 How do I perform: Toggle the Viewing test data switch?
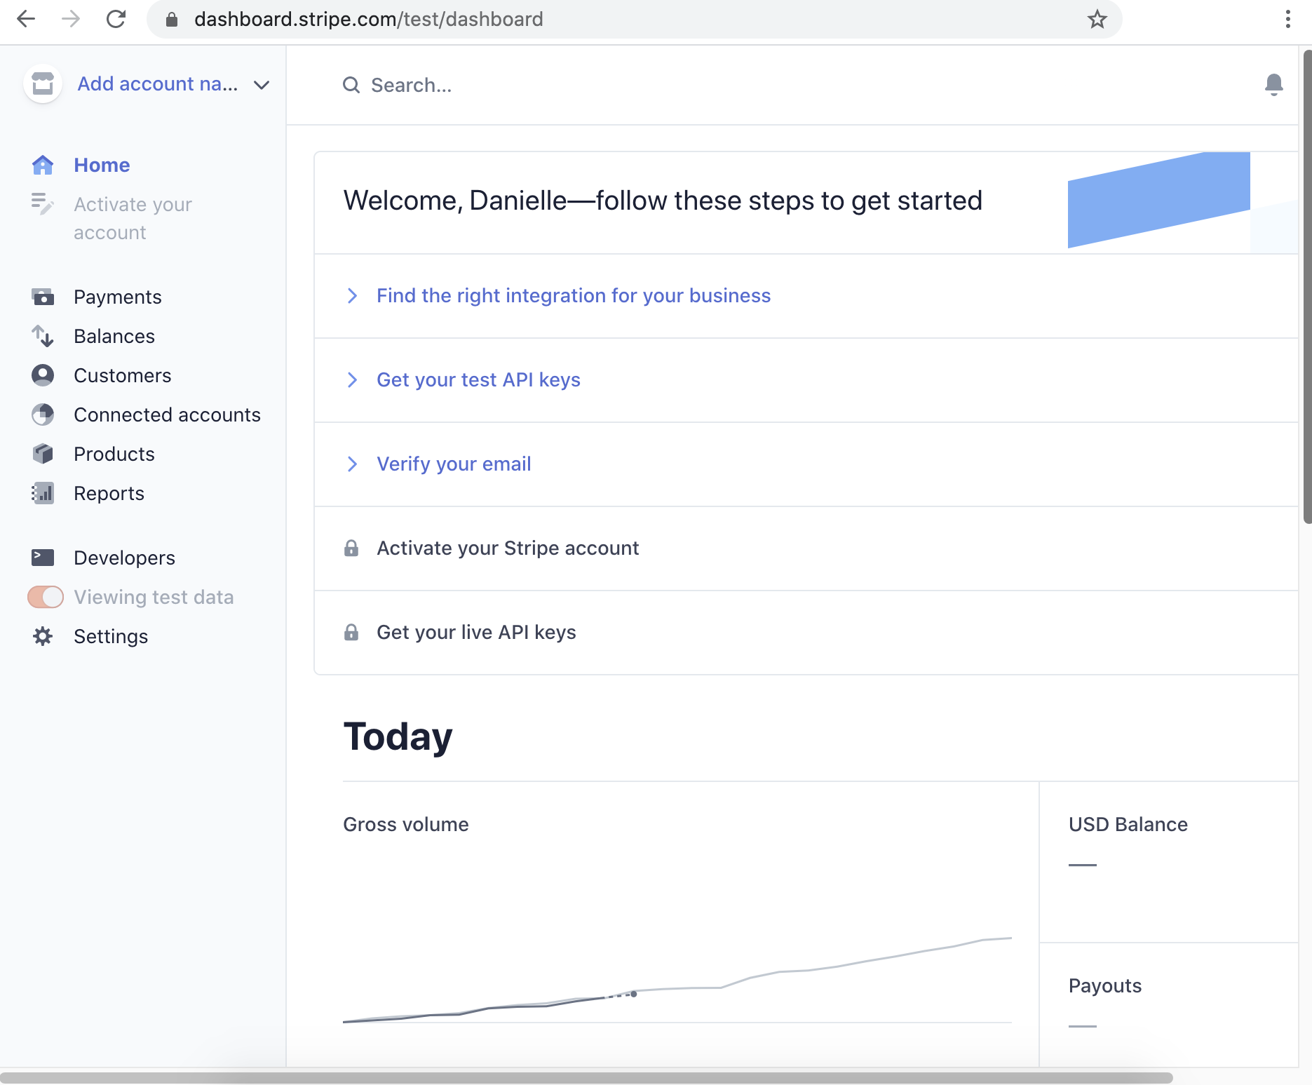pos(46,597)
